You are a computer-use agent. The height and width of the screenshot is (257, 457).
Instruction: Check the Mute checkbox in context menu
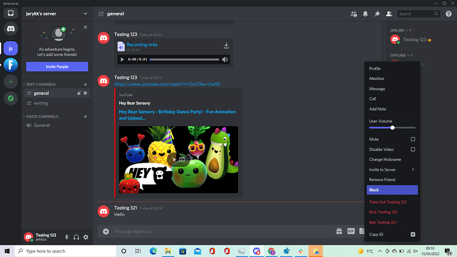(x=412, y=139)
